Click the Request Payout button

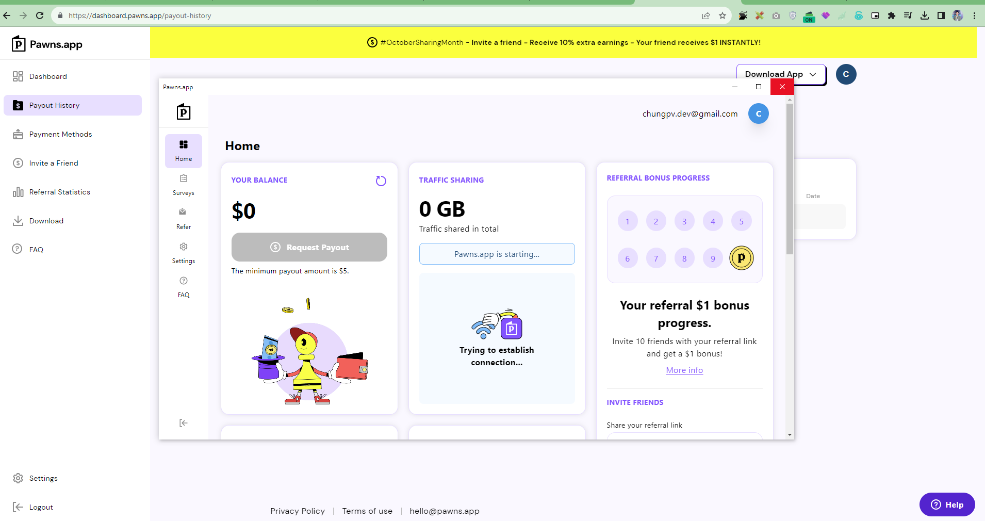point(309,247)
